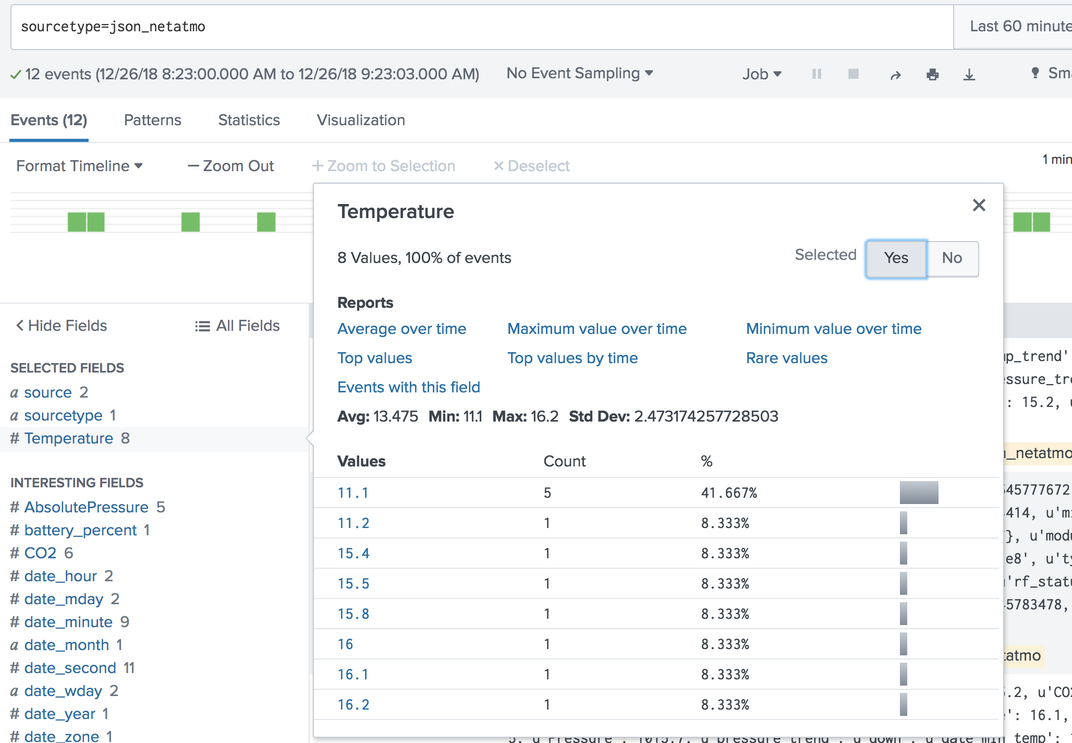The height and width of the screenshot is (743, 1072).
Task: Select the source field in sidebar
Action: 48,392
